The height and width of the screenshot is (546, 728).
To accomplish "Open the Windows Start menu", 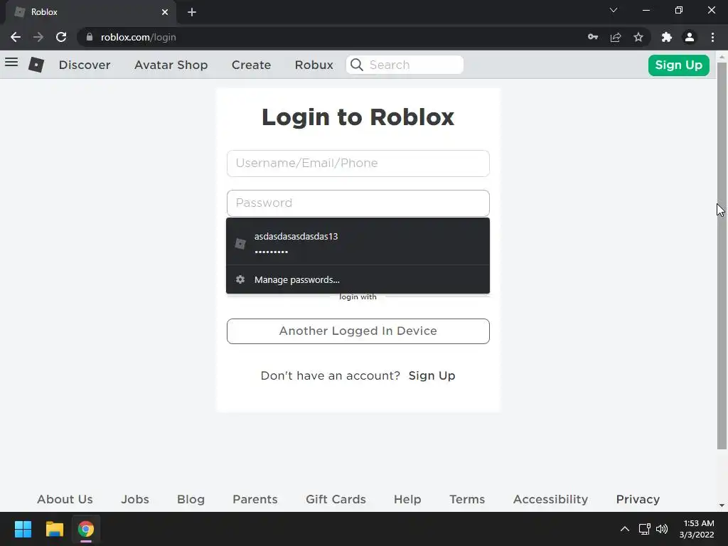I will click(23, 529).
